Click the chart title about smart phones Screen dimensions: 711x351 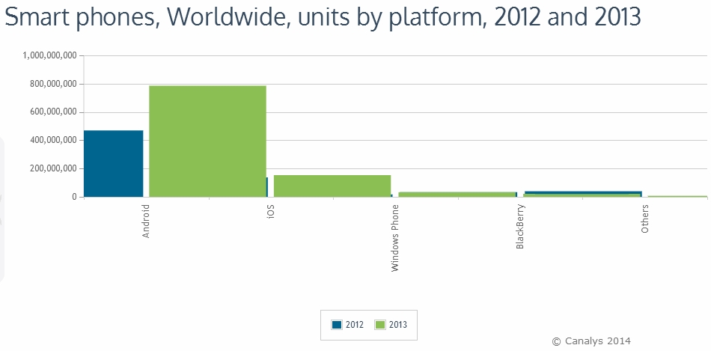pyautogui.click(x=323, y=17)
